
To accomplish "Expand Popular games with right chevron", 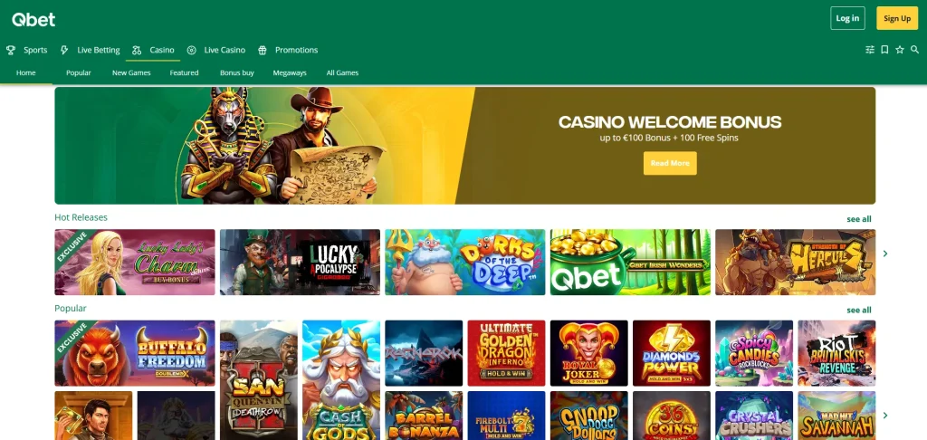I will 885,416.
